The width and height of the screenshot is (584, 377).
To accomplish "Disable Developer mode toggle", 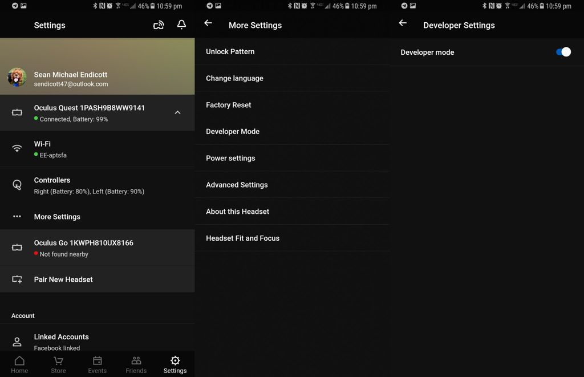I will [563, 52].
